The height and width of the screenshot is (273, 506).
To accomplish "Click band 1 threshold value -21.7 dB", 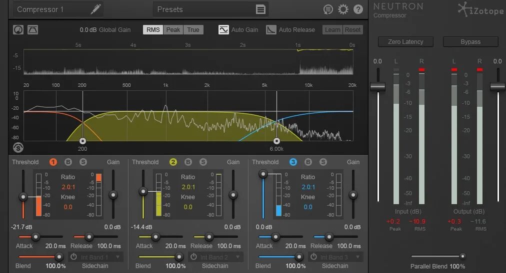I will [21, 227].
